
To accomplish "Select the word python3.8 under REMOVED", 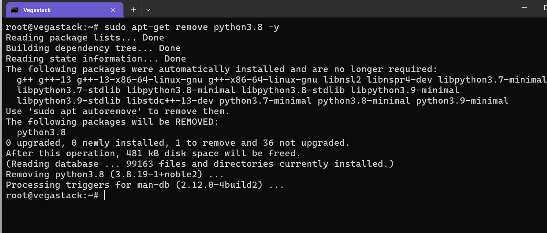I will click(x=41, y=132).
